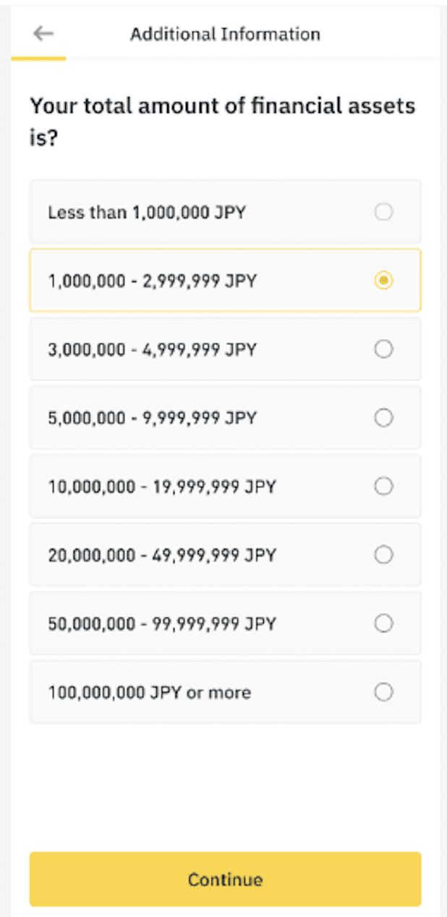447x917 pixels.
Task: Pick the 5,000,000 - 9,999,999 JPY radio button
Action: click(383, 417)
